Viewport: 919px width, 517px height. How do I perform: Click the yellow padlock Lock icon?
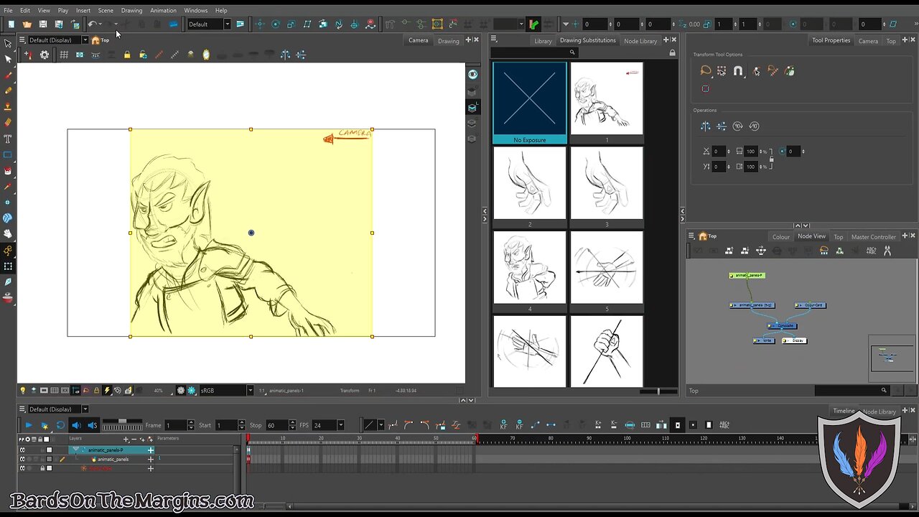[127, 55]
